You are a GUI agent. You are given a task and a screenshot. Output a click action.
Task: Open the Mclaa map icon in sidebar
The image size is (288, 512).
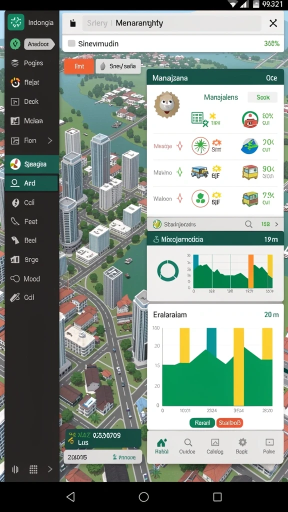click(15, 121)
